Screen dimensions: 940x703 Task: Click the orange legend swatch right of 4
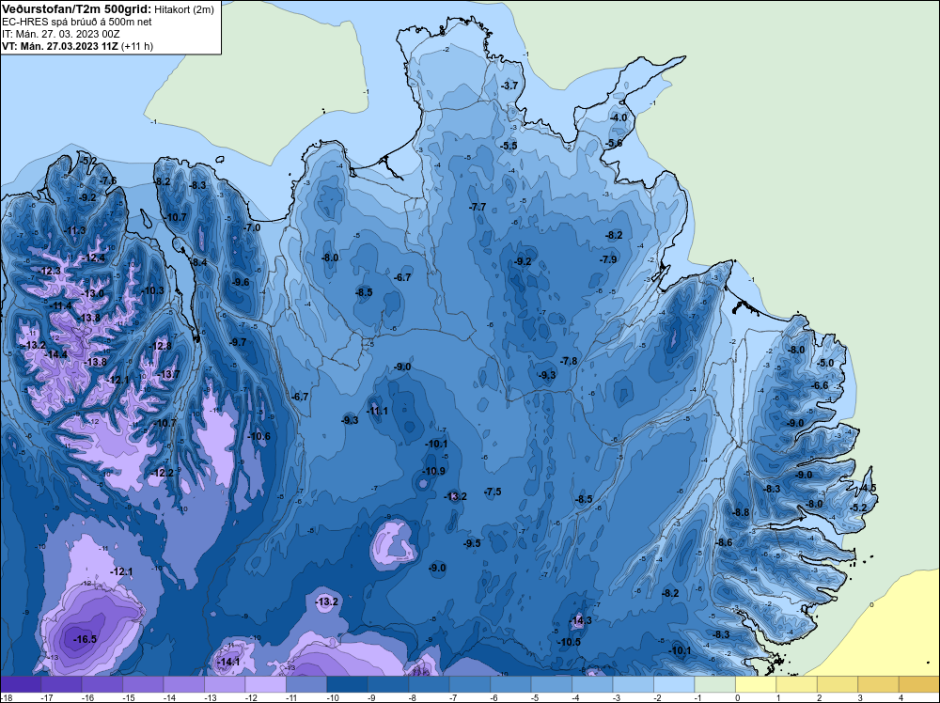click(919, 684)
